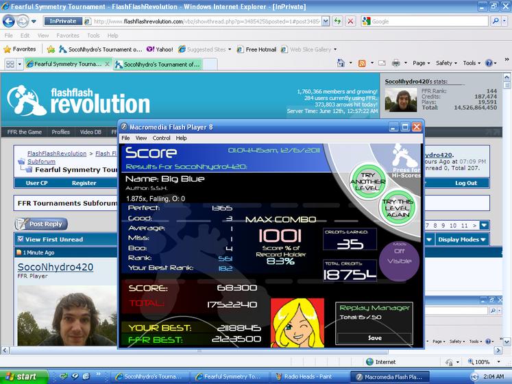The height and width of the screenshot is (384, 512).
Task: Toggle the purple Mods Off Visible button
Action: click(399, 261)
